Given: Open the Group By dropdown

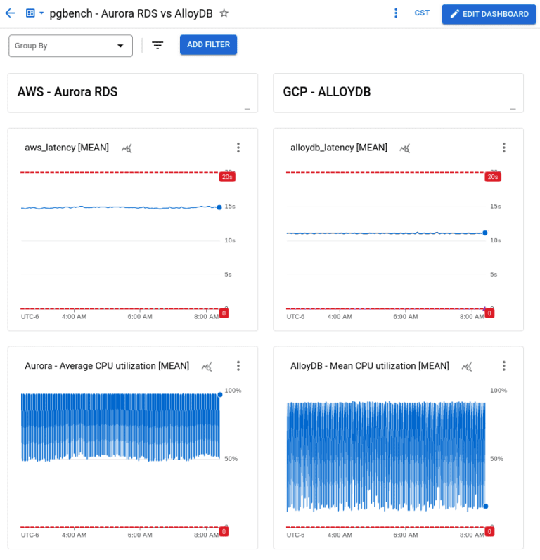Looking at the screenshot, I should click(70, 46).
